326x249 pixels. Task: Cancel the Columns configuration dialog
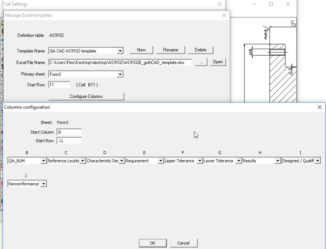click(x=184, y=242)
